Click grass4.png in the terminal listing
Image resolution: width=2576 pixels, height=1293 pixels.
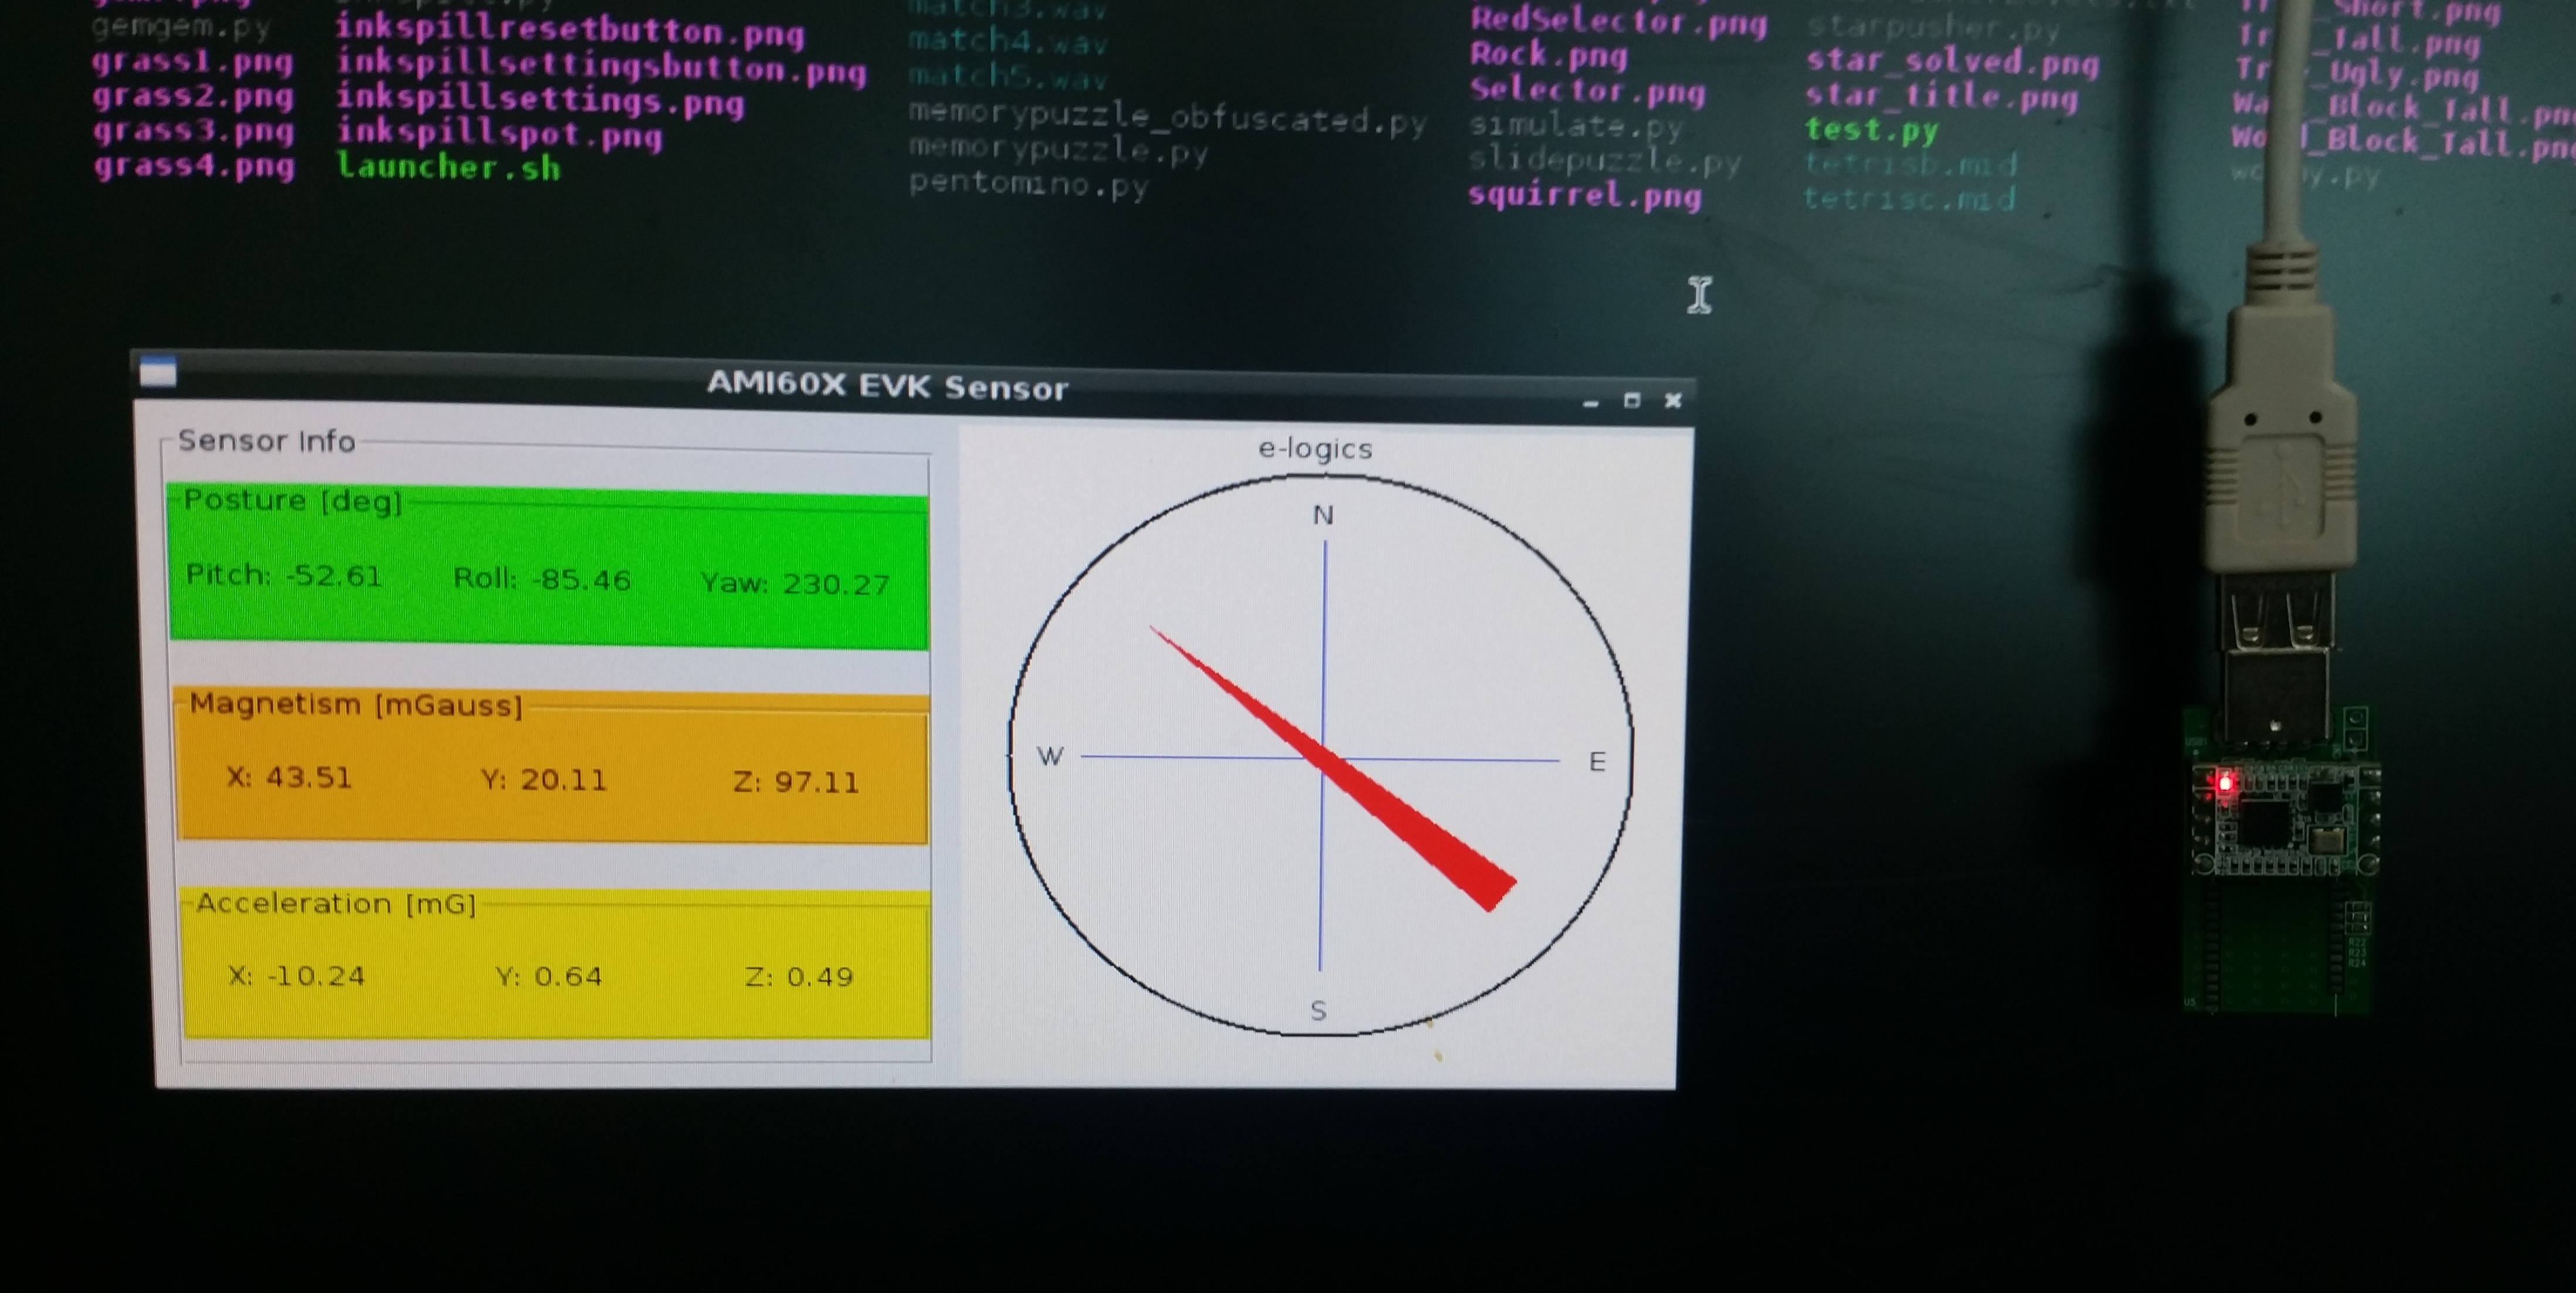pos(195,165)
